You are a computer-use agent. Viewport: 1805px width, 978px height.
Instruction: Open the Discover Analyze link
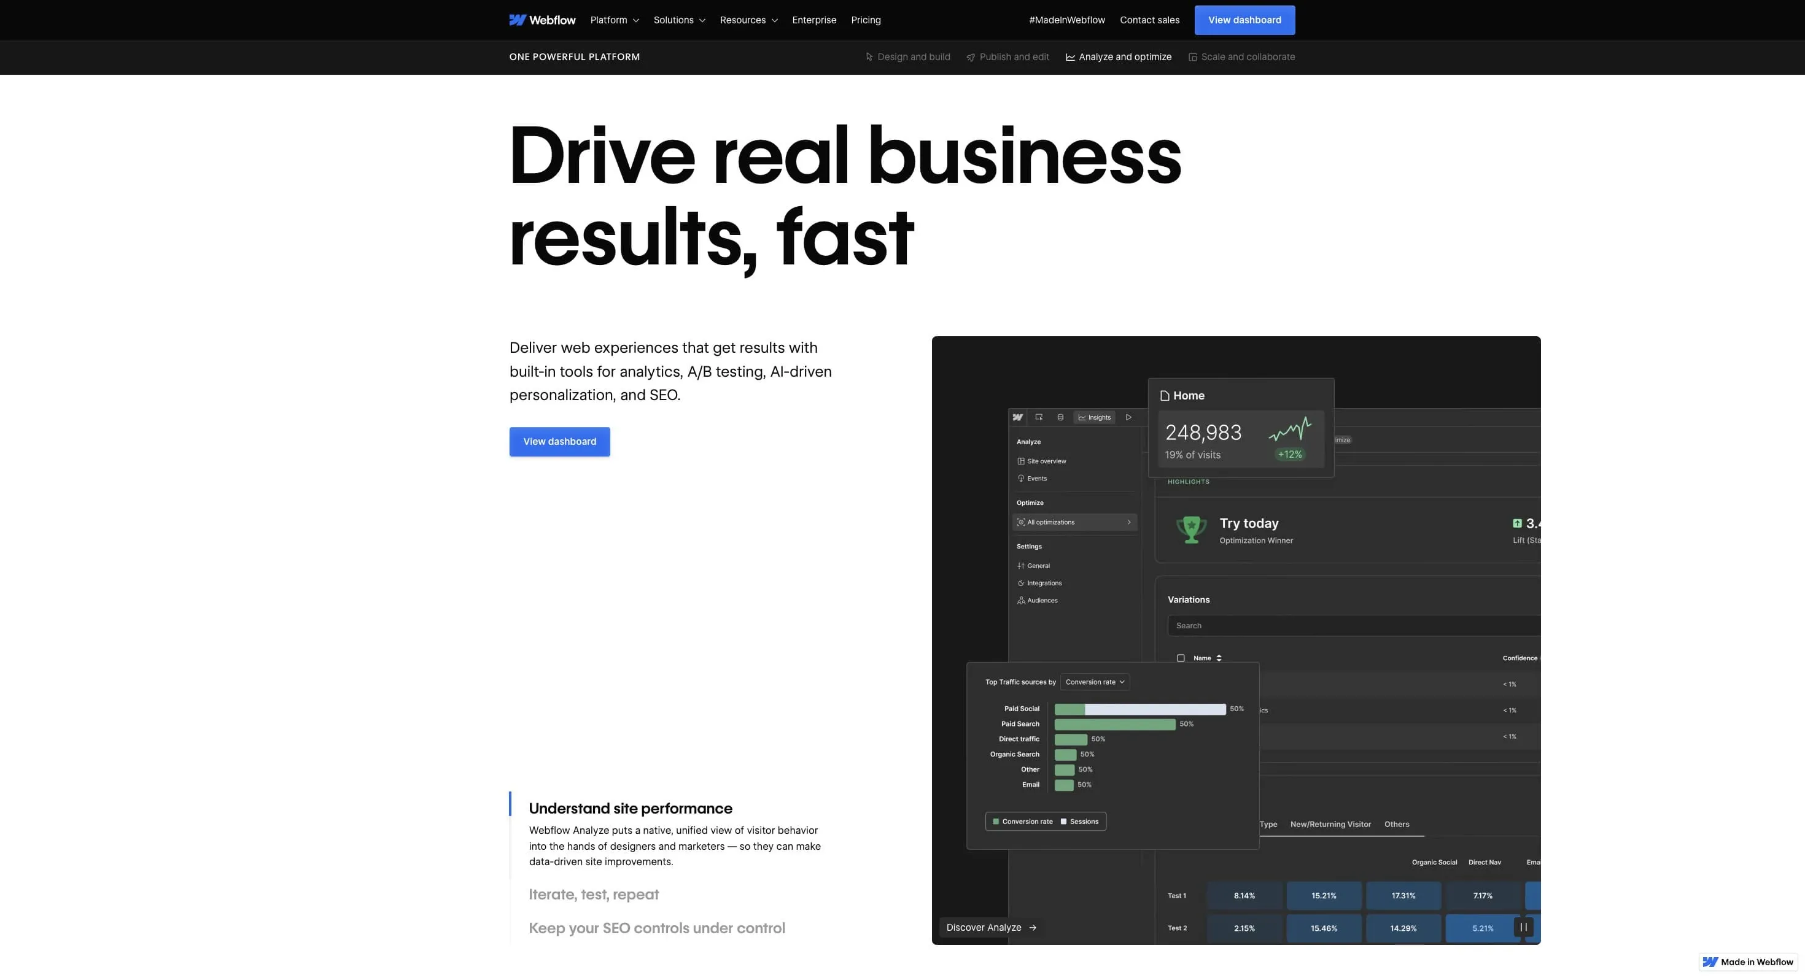tap(991, 928)
